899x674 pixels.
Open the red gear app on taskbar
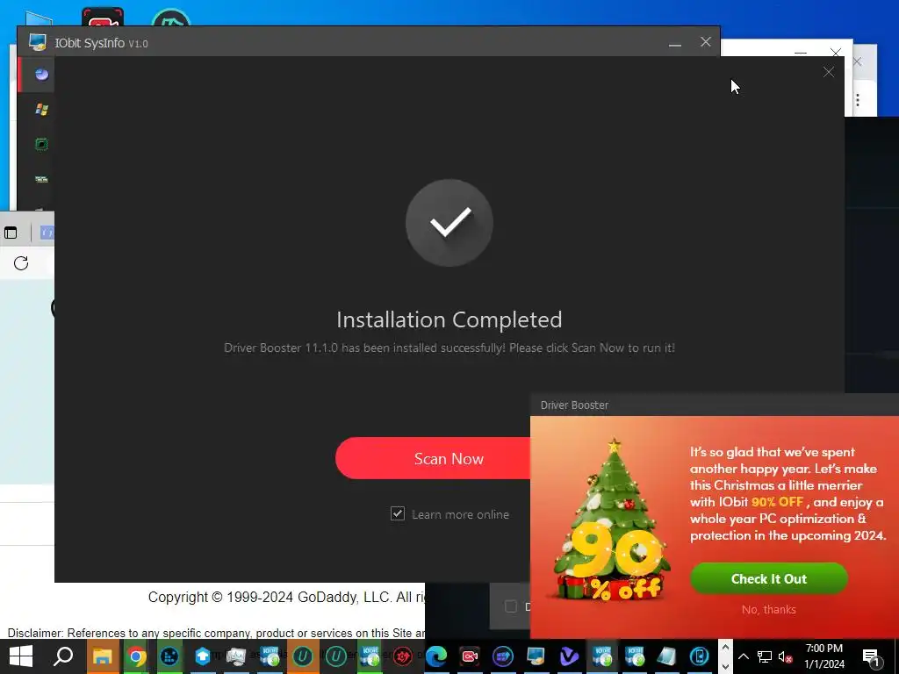[403, 656]
